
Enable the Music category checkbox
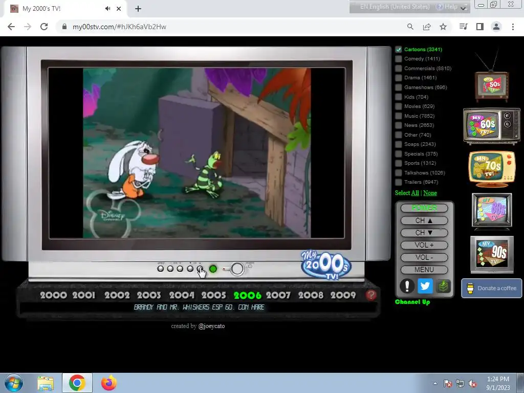point(398,116)
